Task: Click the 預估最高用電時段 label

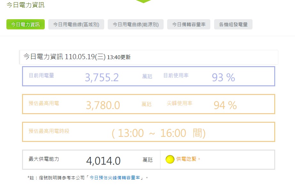Action: [49, 131]
